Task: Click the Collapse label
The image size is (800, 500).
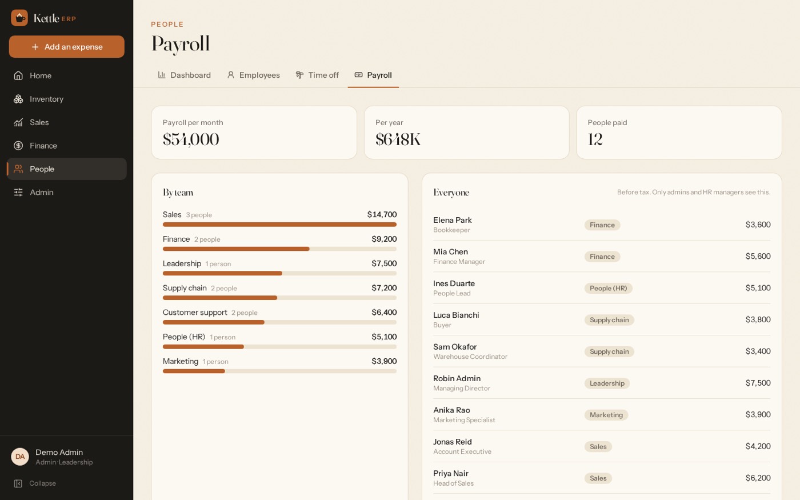Action: click(x=43, y=483)
